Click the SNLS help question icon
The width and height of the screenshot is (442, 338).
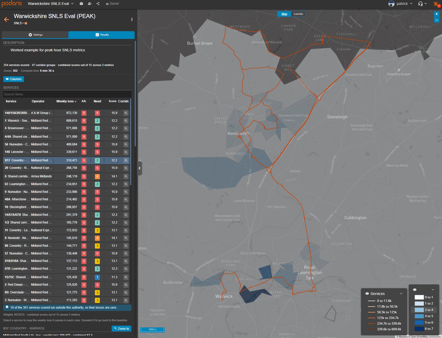(x=26, y=23)
